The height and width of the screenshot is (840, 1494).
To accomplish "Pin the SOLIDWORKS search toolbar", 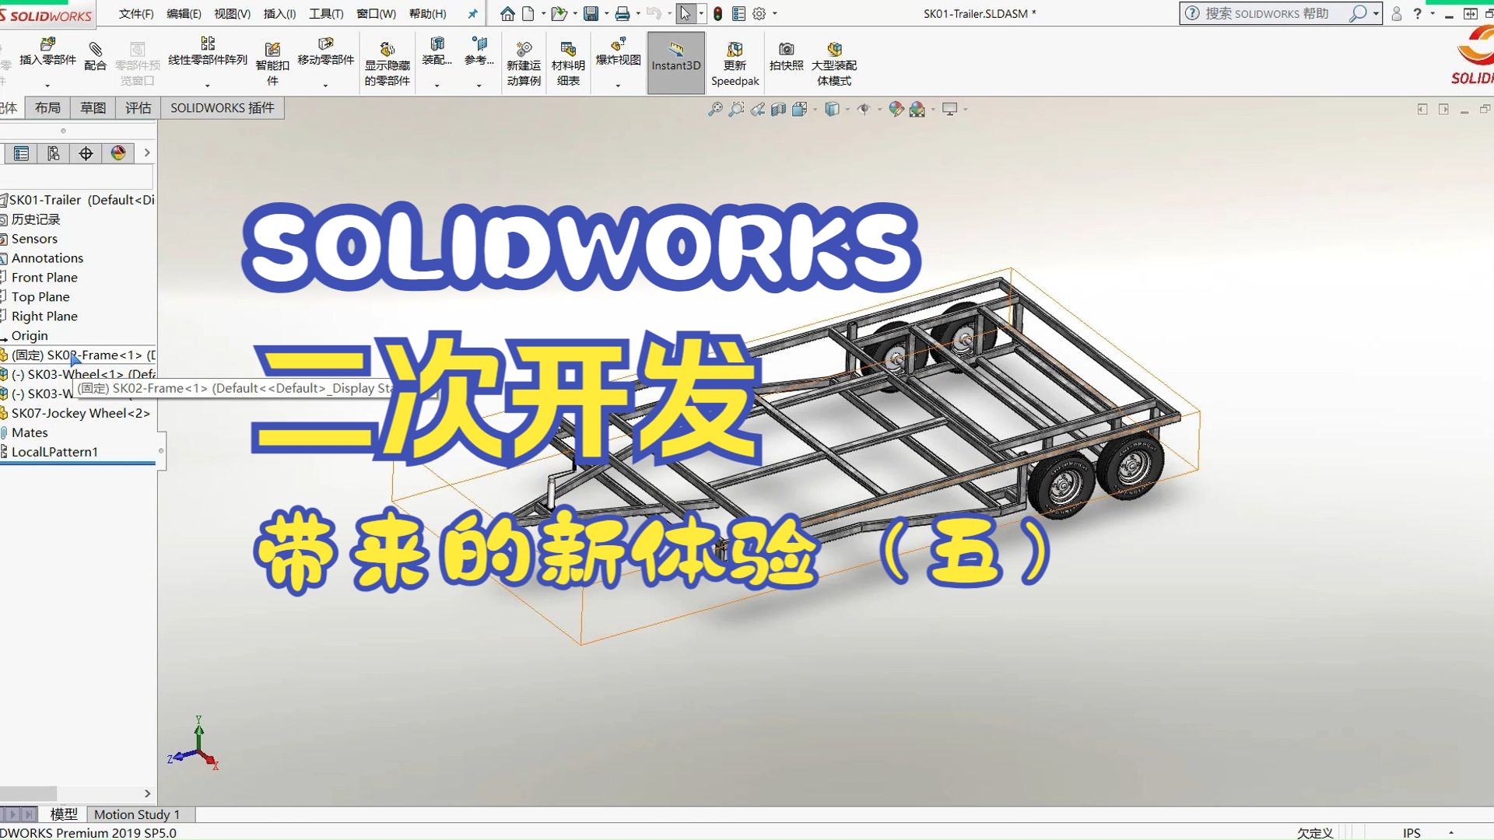I will pos(472,13).
